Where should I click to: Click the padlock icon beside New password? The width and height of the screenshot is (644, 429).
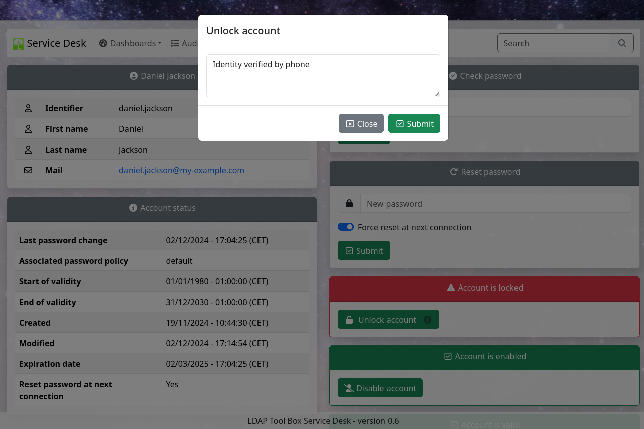pos(349,204)
